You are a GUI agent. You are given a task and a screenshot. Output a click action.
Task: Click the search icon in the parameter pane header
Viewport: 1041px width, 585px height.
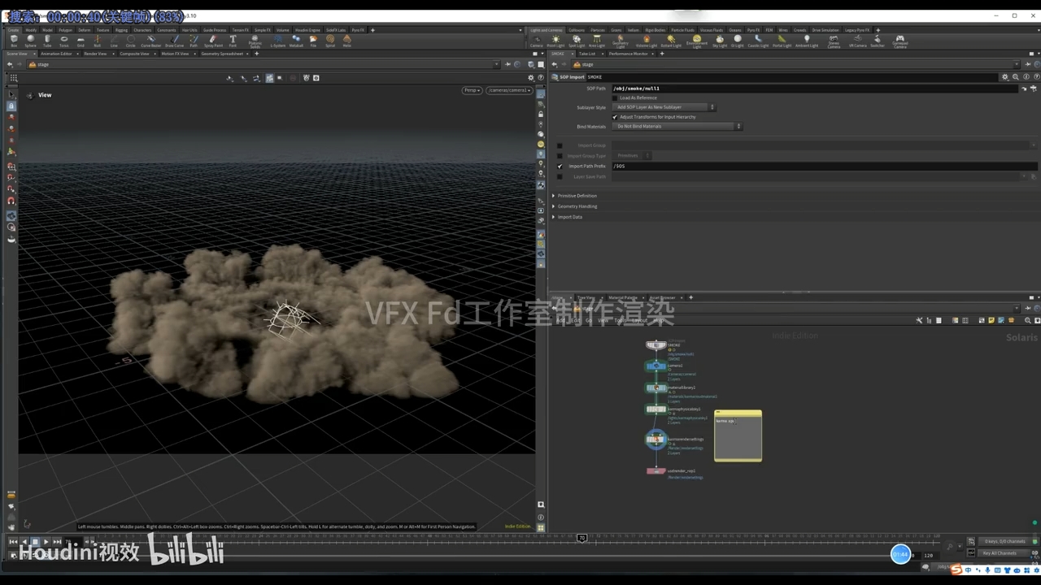click(1015, 77)
